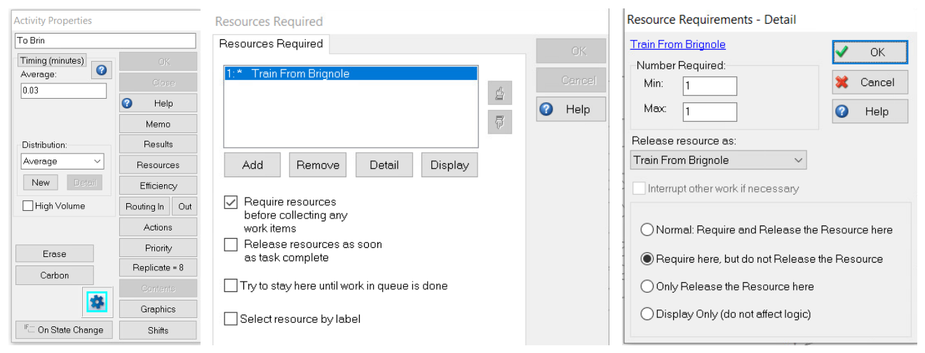Click the Average timing field 0.03
This screenshot has height=353, width=925.
pyautogui.click(x=64, y=91)
